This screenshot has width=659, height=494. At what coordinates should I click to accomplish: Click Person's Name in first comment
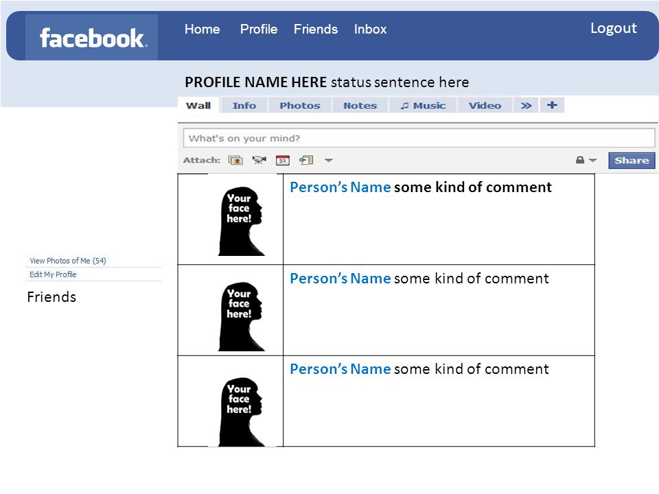[x=340, y=187]
